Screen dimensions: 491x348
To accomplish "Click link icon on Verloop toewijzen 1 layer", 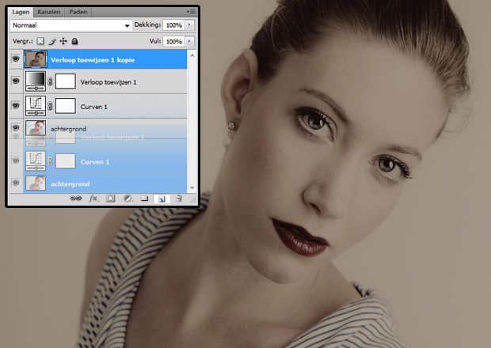I will (x=50, y=82).
